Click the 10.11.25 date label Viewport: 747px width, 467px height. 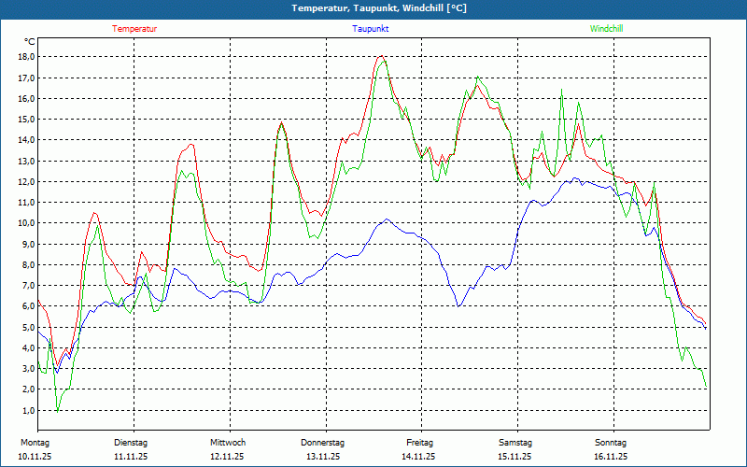pos(35,457)
